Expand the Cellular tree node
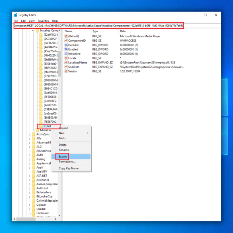This screenshot has height=233, width=233. point(30,205)
